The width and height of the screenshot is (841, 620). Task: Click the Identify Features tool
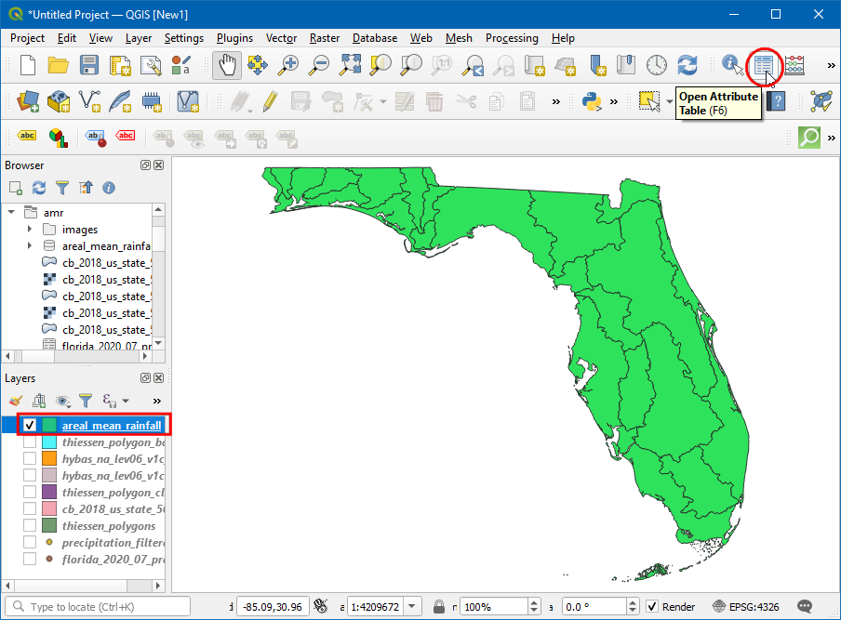click(x=732, y=65)
